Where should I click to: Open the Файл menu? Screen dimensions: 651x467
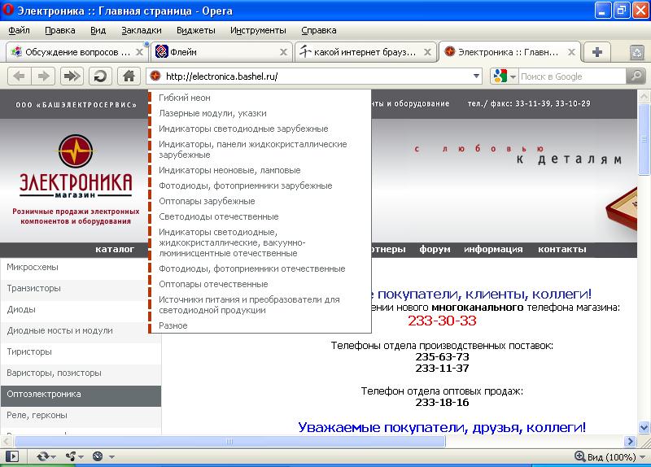click(19, 30)
